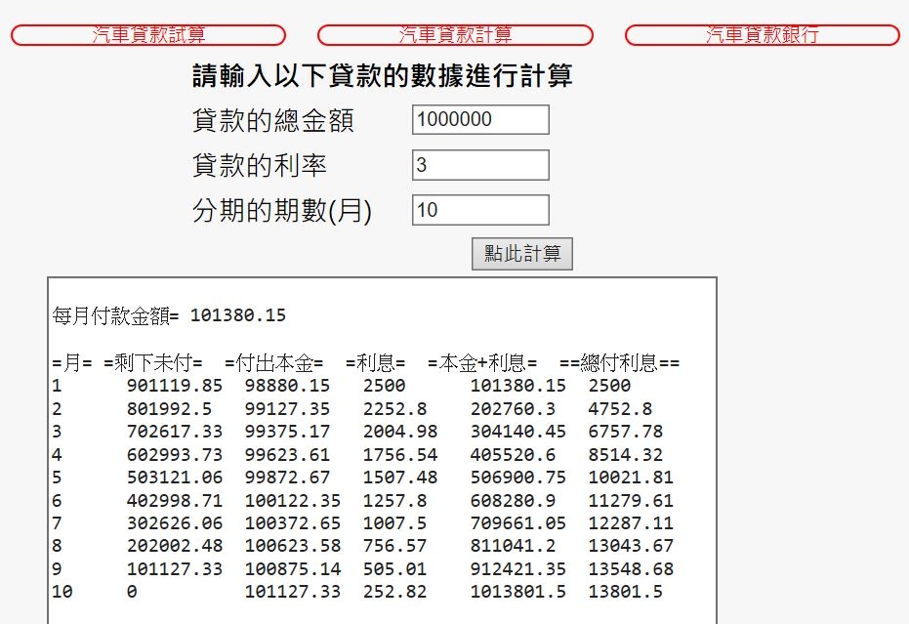Click the 801992.5 remaining balance value

pyautogui.click(x=169, y=409)
